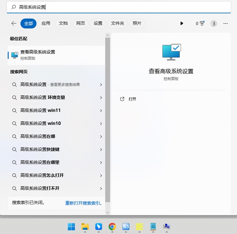Click the results list vertical scrollbar thumb

[107, 120]
